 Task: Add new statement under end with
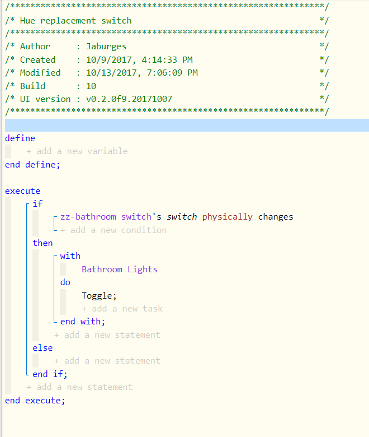[107, 334]
